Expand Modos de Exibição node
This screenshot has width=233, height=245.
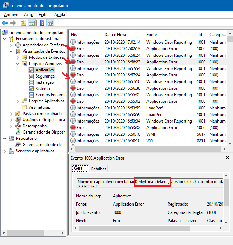18,58
